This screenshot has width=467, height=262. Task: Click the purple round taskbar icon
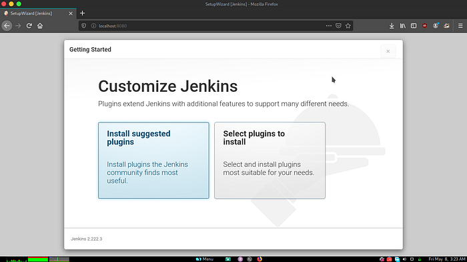(x=240, y=259)
